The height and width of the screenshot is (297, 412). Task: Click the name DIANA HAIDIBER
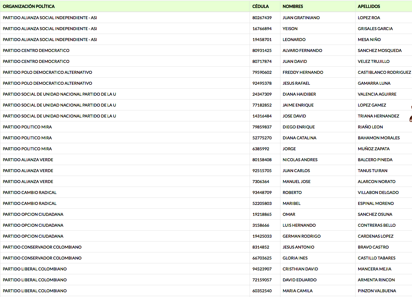click(x=299, y=94)
